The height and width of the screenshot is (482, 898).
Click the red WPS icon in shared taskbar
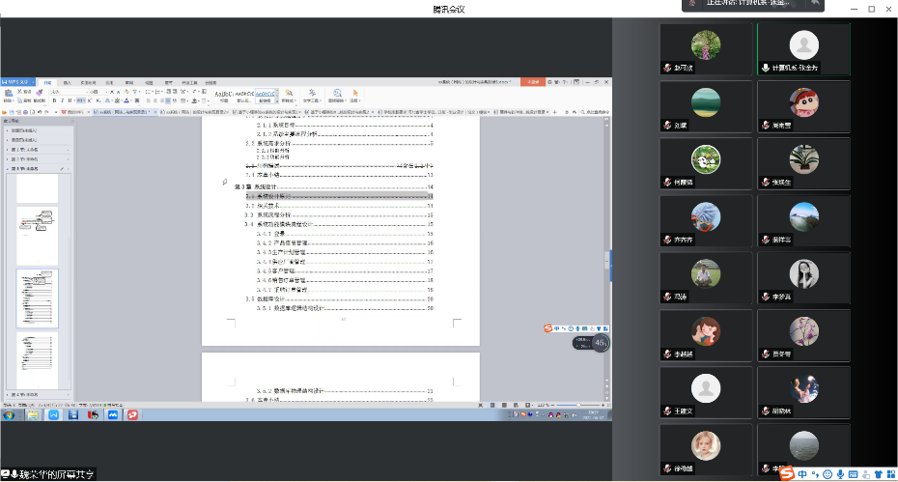pyautogui.click(x=132, y=415)
